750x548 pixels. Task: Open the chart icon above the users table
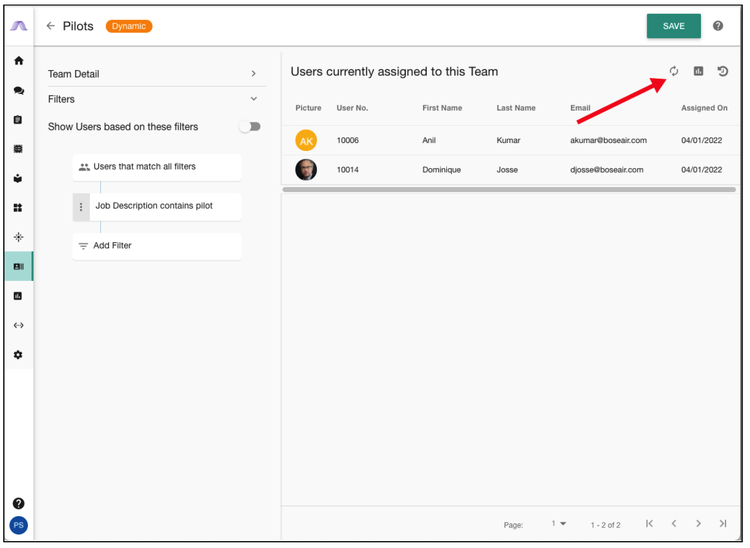[x=698, y=71]
